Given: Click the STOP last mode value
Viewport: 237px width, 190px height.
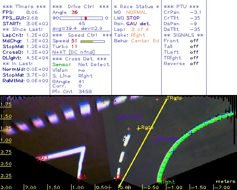Looking at the screenshot, I should point(133,18).
